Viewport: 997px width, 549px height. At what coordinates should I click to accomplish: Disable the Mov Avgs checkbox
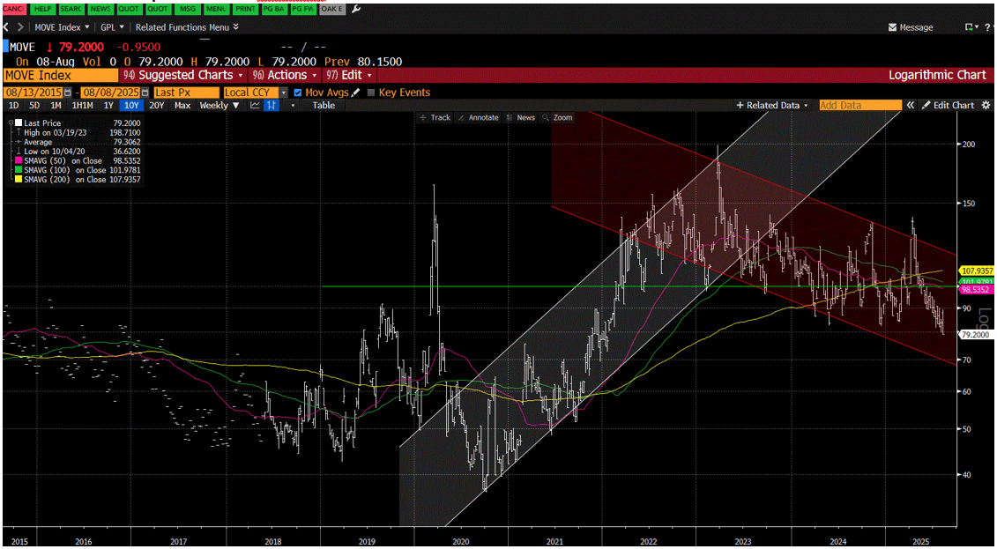coord(296,93)
